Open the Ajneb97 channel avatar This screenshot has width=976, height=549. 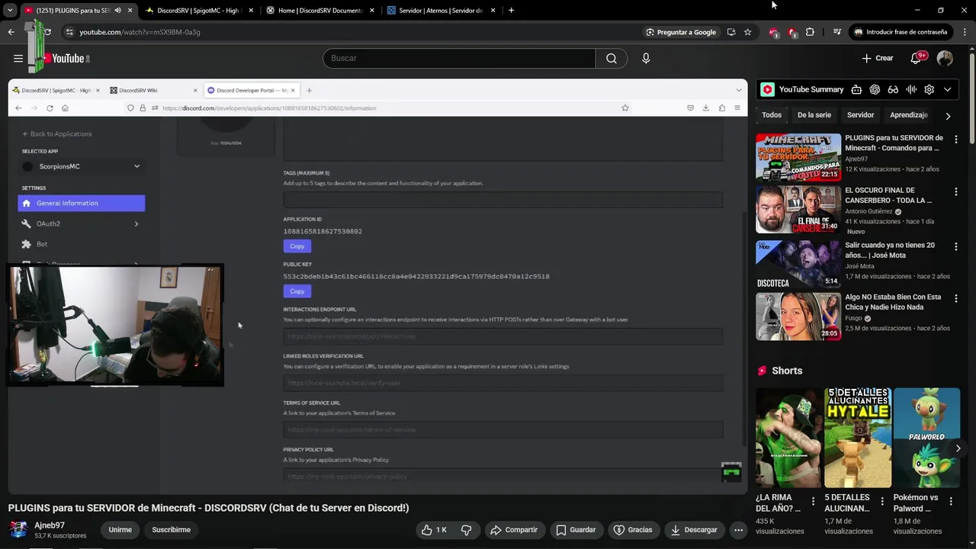(18, 530)
